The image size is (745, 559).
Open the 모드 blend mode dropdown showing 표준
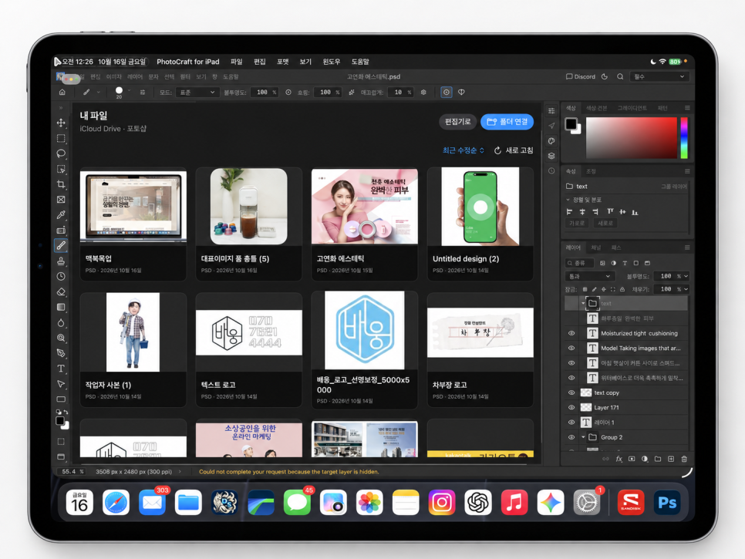[197, 92]
